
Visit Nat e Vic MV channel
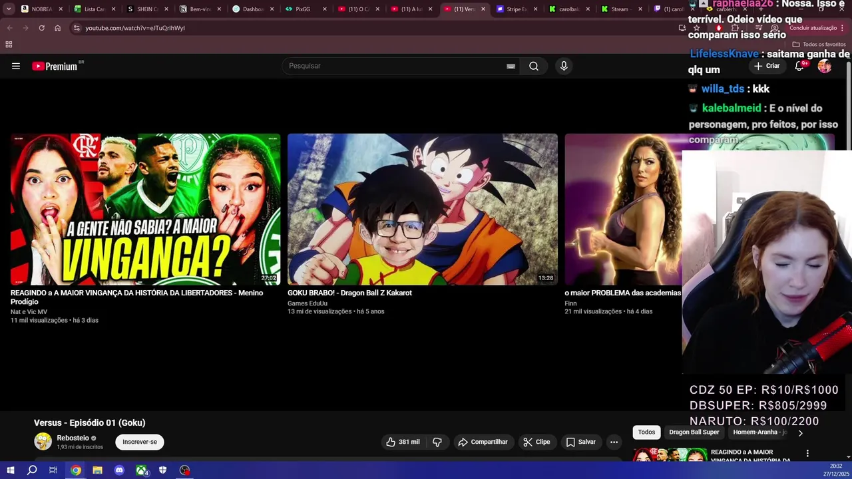pyautogui.click(x=29, y=312)
